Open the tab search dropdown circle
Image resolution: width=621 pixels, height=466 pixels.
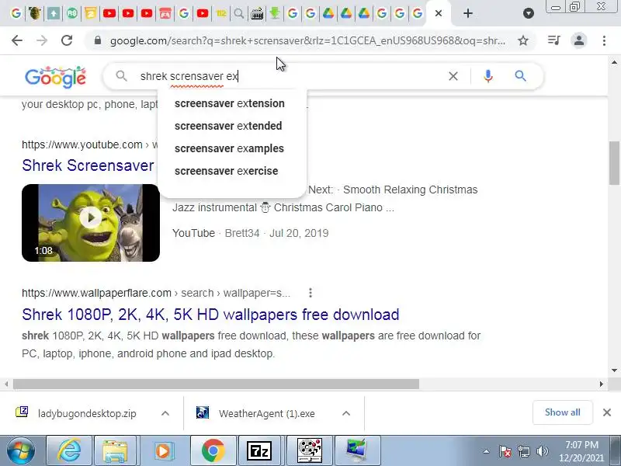529,13
